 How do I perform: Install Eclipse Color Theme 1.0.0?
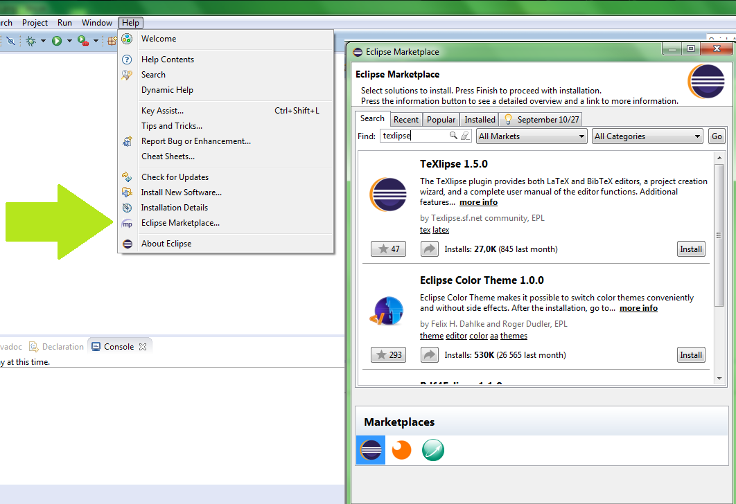[x=691, y=355]
